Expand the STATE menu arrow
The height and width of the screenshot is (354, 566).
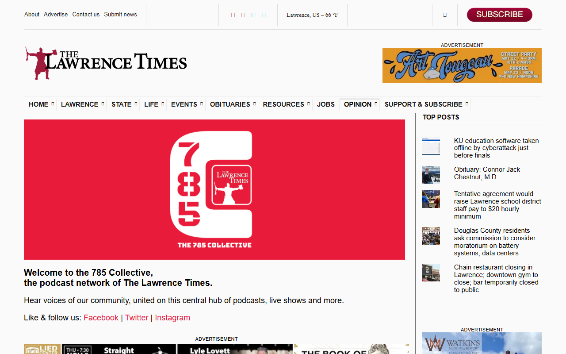click(x=136, y=104)
